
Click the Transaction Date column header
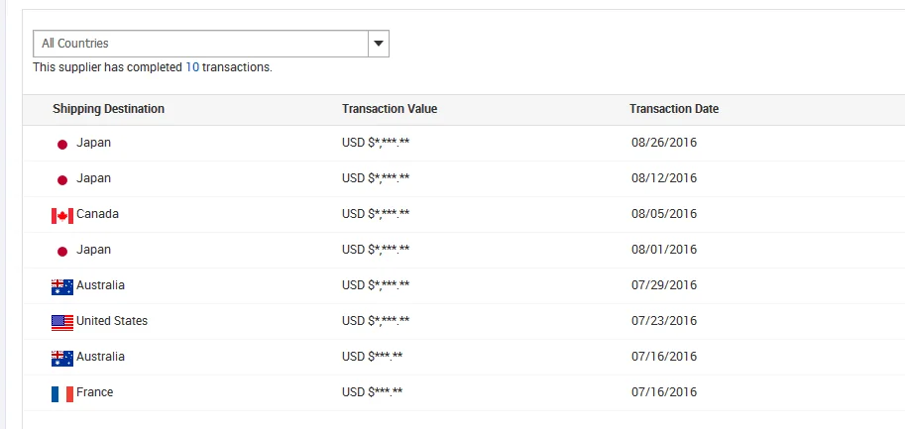tap(674, 109)
